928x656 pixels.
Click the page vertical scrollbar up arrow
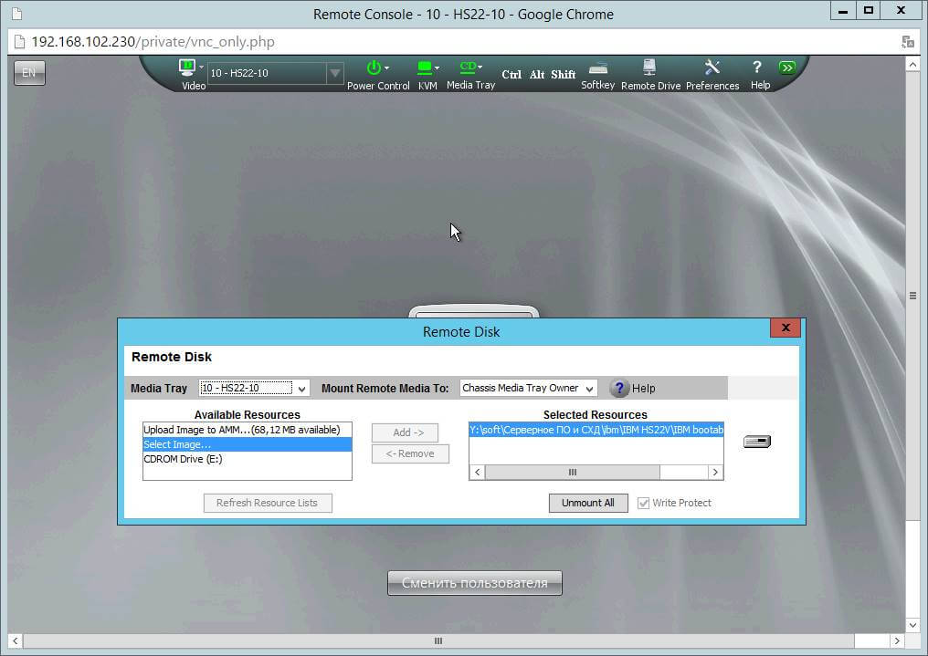point(912,64)
